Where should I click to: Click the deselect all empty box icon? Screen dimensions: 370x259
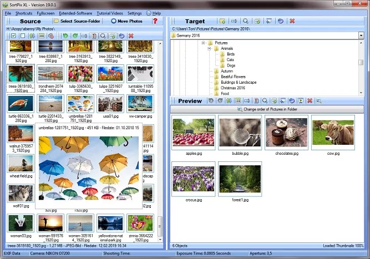(x=22, y=35)
